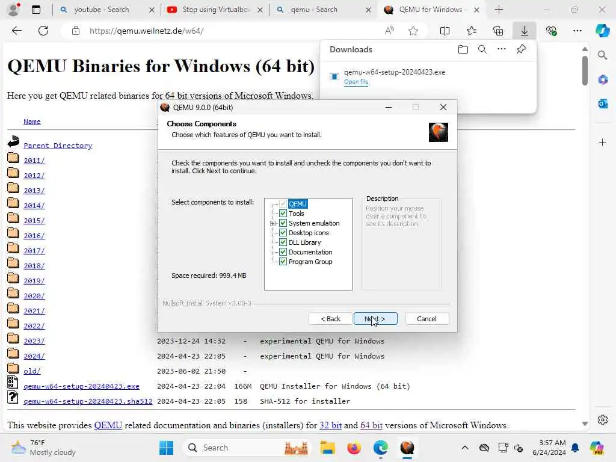Uncheck Program Group component
This screenshot has width=616, height=462.
click(283, 262)
